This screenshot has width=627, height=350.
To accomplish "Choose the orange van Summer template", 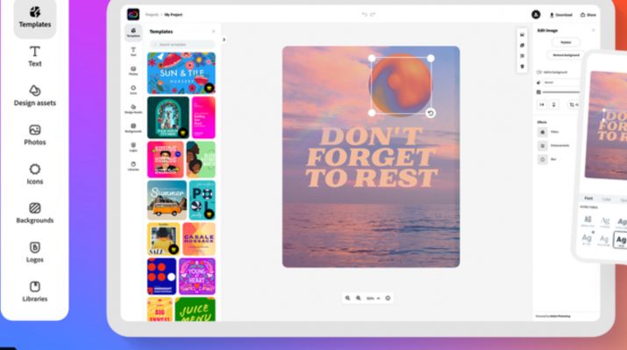I will (167, 200).
